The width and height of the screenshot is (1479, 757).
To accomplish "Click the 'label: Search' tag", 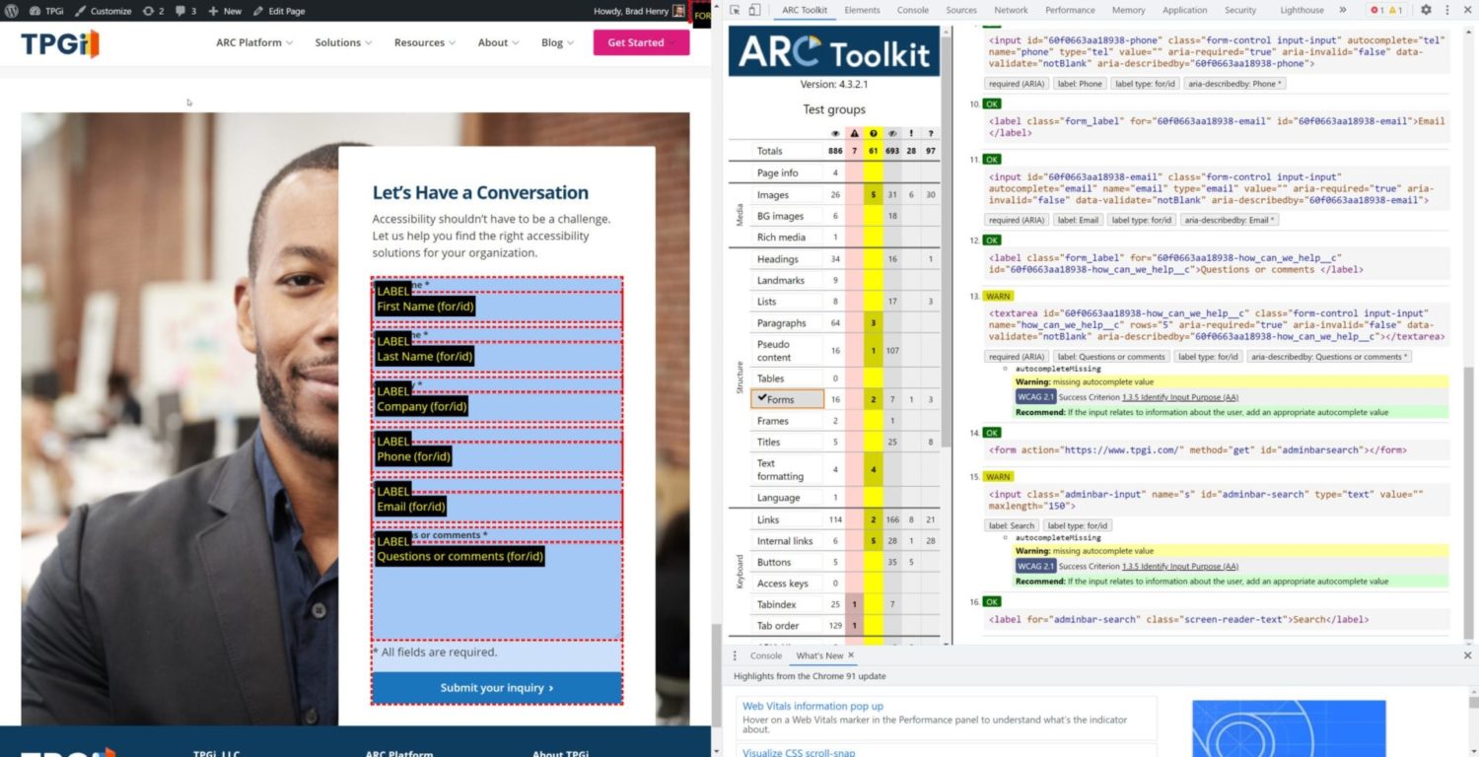I will coord(1011,526).
